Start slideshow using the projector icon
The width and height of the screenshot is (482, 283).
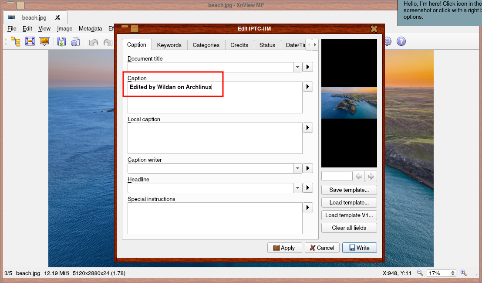point(44,41)
